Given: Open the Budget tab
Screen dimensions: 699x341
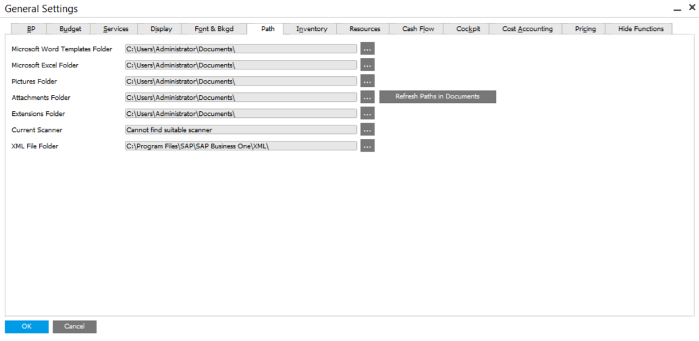Looking at the screenshot, I should pos(70,29).
